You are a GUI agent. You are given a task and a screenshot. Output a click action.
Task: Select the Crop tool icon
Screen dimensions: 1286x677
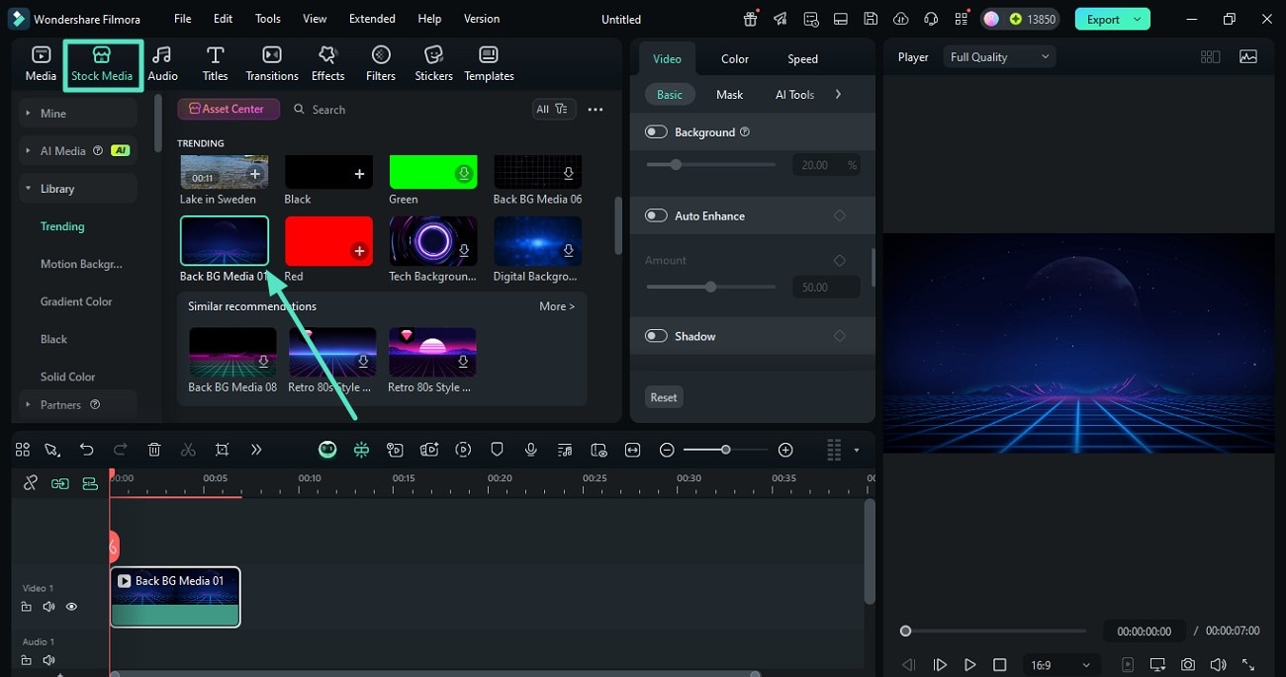click(x=222, y=450)
